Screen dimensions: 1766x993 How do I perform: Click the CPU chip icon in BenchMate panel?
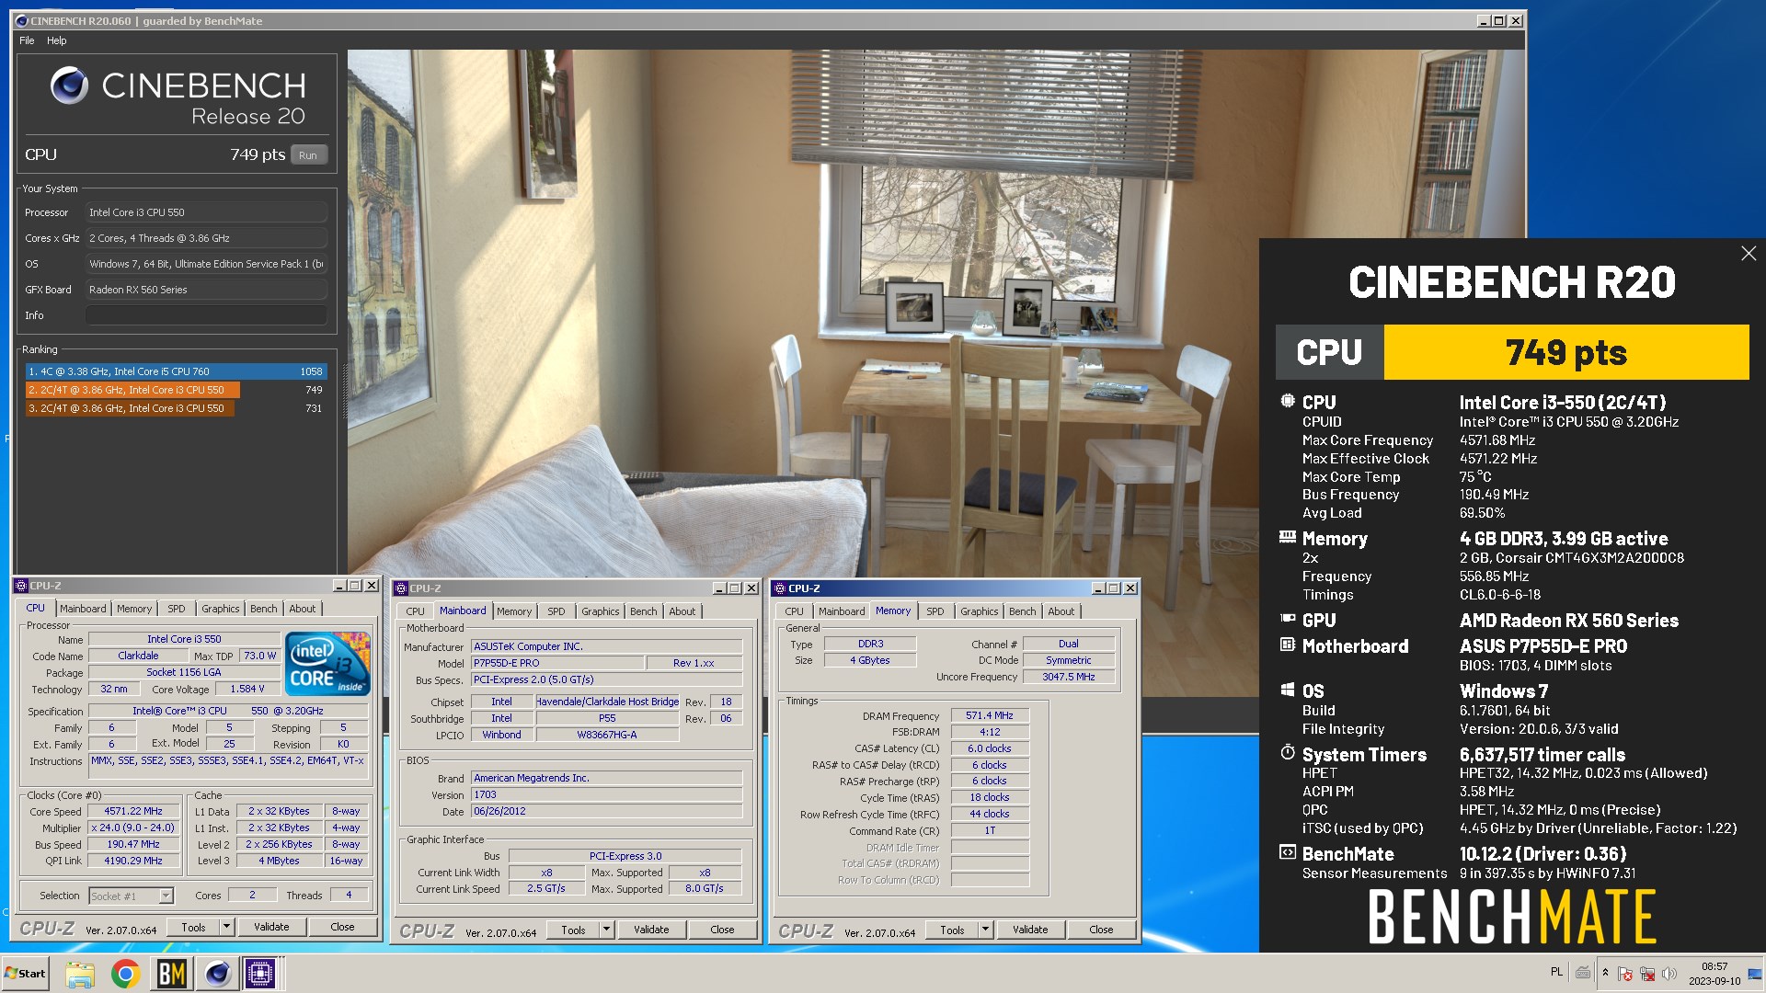[1288, 401]
